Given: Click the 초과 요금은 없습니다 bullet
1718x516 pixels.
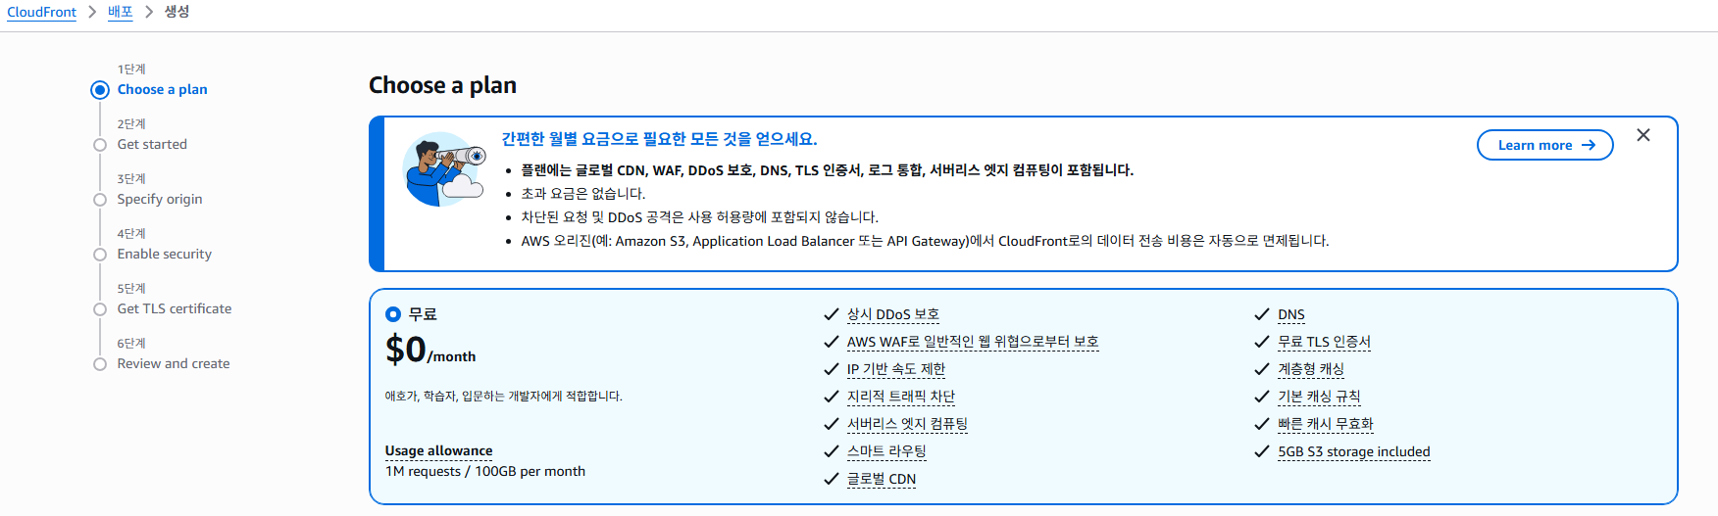Looking at the screenshot, I should 582,194.
